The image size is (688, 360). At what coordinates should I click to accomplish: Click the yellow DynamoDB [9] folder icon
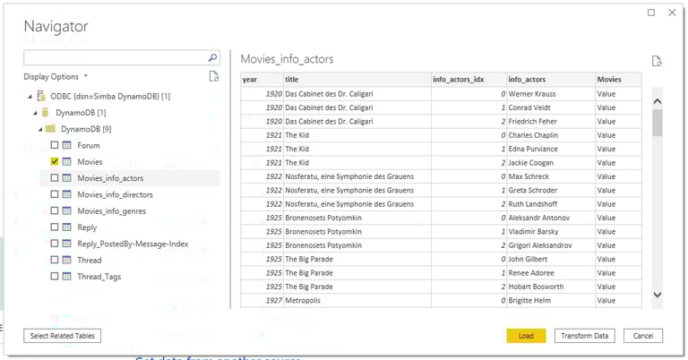coord(52,129)
